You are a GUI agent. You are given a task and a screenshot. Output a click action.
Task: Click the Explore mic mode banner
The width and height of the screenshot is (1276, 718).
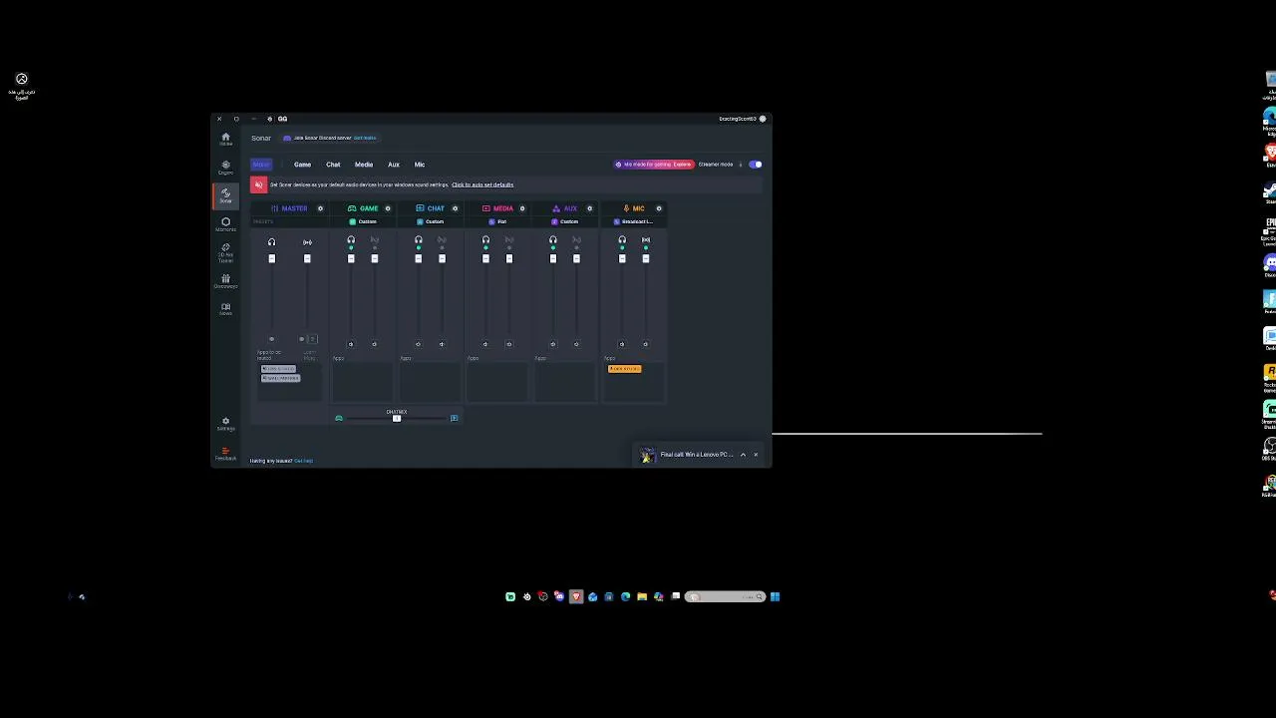coord(654,165)
